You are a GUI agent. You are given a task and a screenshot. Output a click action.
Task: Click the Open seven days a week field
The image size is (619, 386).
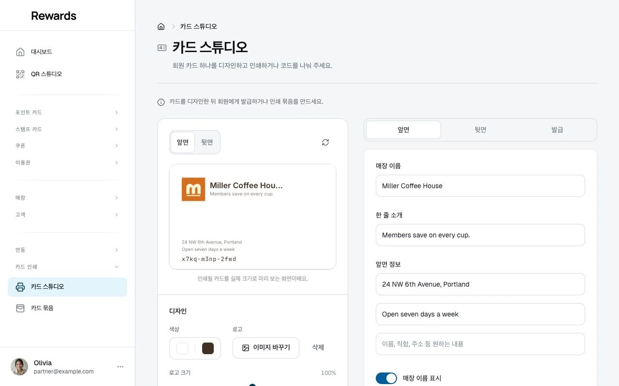(x=480, y=314)
